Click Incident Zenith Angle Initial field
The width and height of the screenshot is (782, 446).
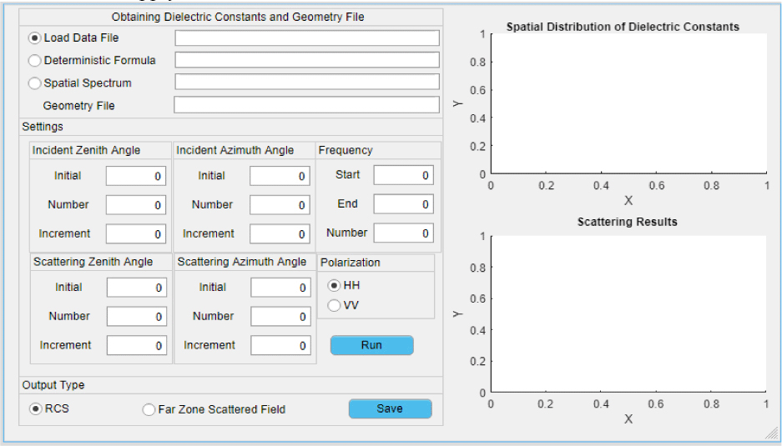point(135,176)
